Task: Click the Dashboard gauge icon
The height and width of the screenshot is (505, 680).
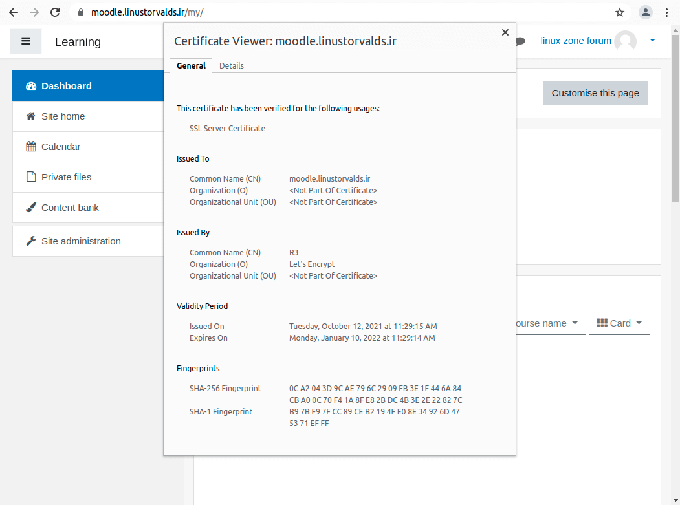Action: (x=31, y=86)
